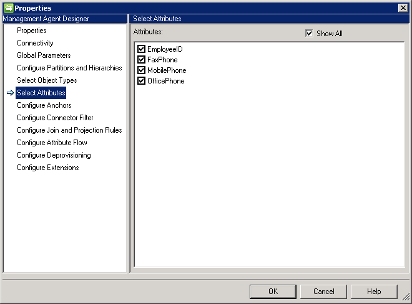This screenshot has height=304, width=412.
Task: Click the Show All label text
Action: point(330,34)
